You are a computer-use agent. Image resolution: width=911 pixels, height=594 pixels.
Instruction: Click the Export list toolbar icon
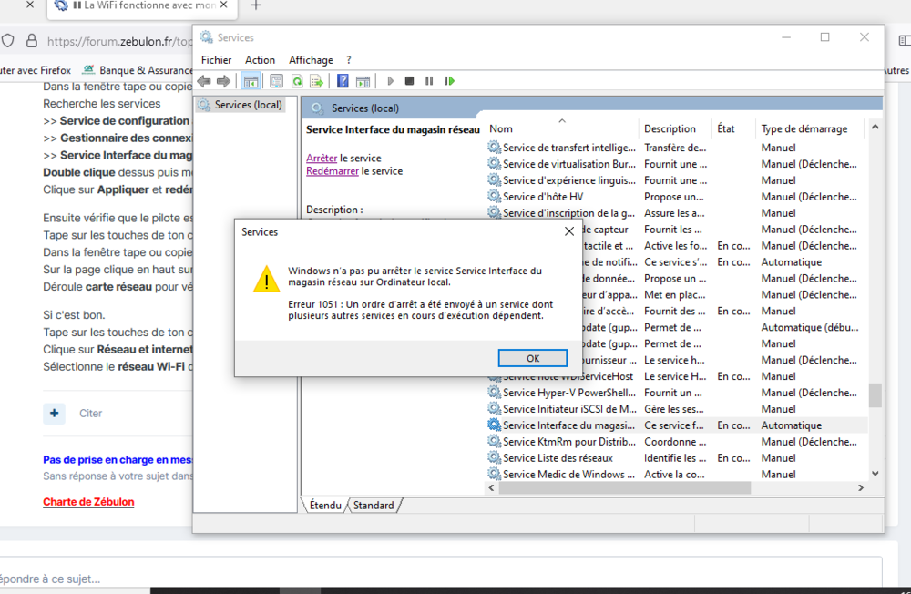[x=316, y=81]
